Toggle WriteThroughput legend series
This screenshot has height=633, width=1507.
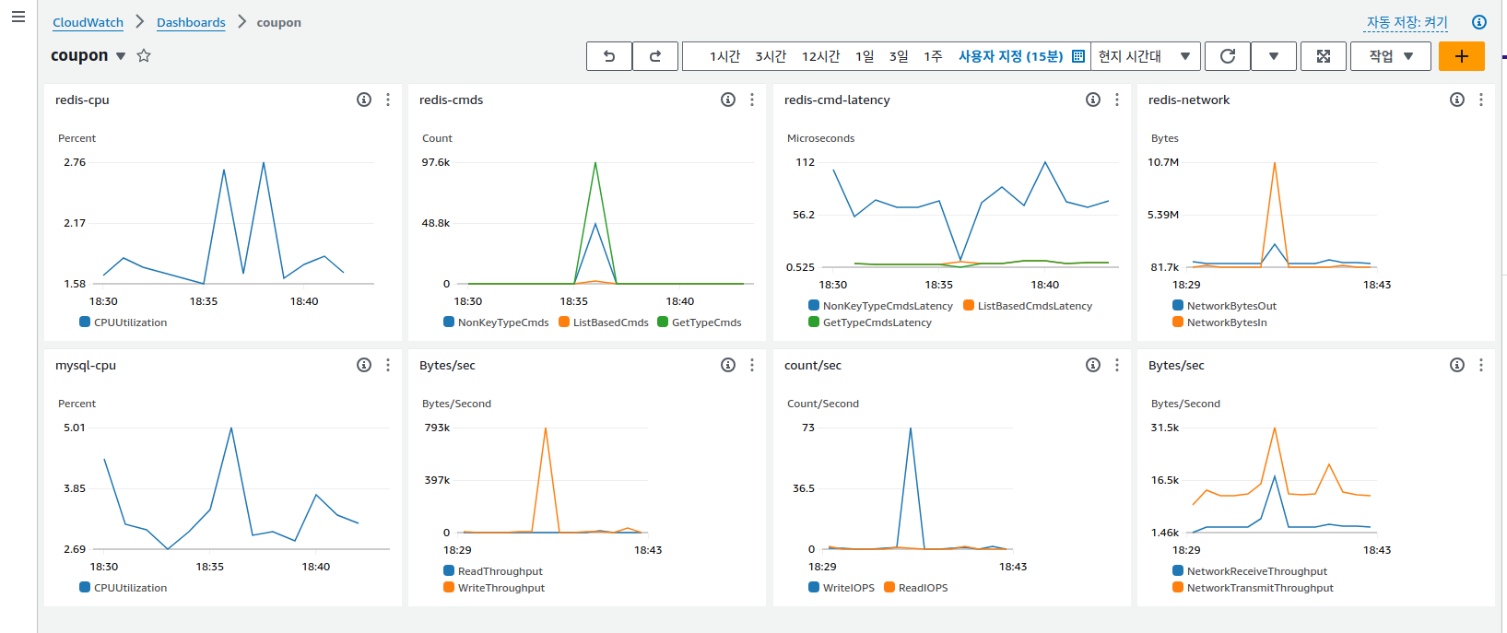(x=494, y=588)
